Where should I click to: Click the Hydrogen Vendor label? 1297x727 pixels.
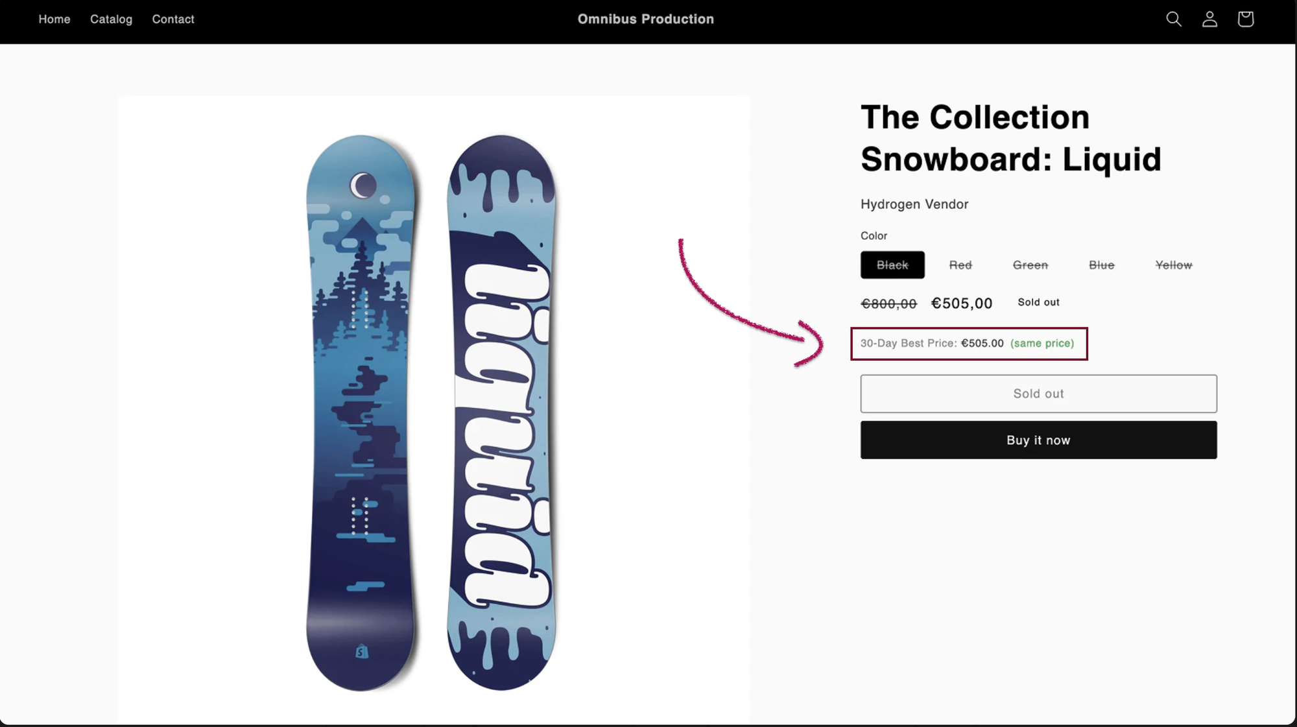(914, 204)
